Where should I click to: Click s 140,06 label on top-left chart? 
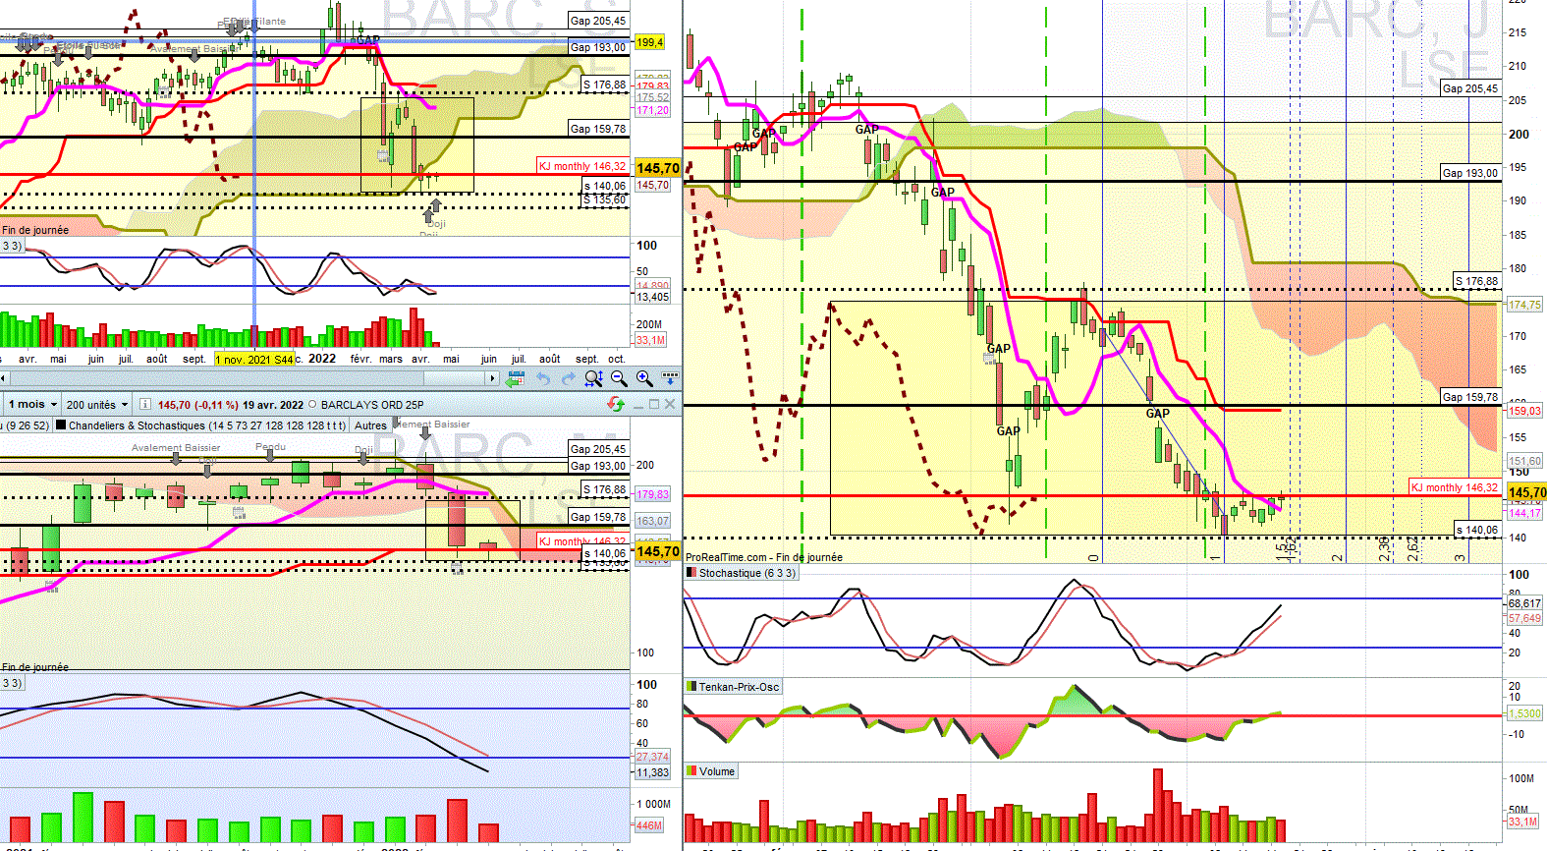pos(605,186)
